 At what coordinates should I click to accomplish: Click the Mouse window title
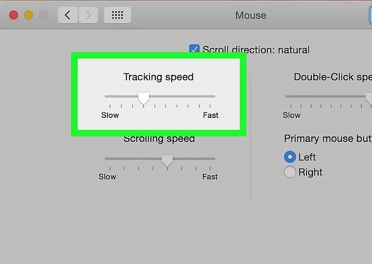pos(251,15)
